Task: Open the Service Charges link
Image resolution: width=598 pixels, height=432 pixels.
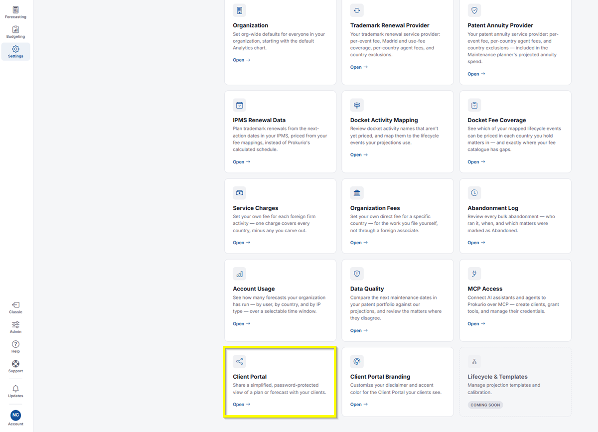Action: (x=242, y=243)
